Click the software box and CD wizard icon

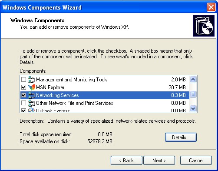coord(204,26)
